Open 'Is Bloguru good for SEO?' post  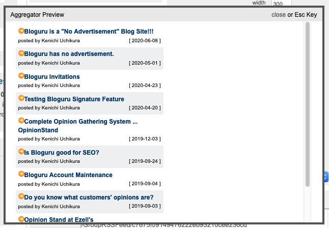(x=62, y=153)
